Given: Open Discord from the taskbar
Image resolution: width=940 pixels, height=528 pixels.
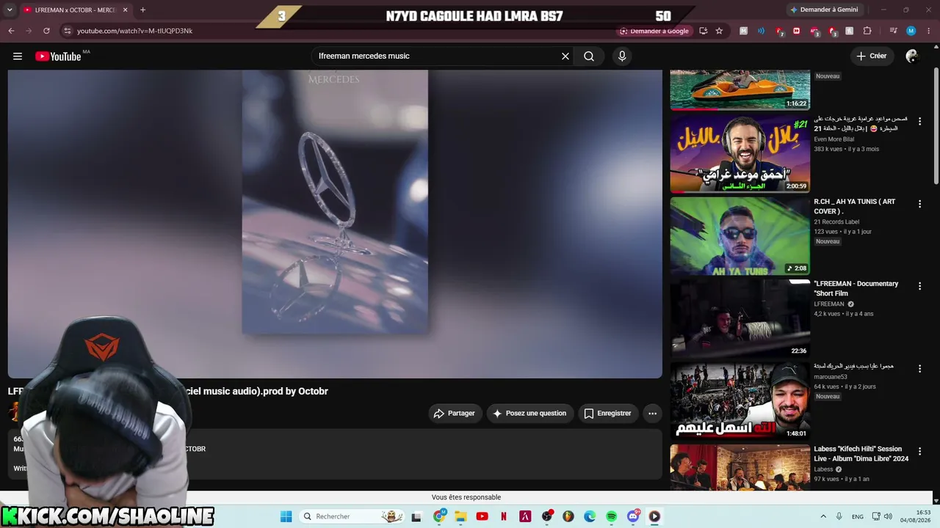Looking at the screenshot, I should [633, 516].
